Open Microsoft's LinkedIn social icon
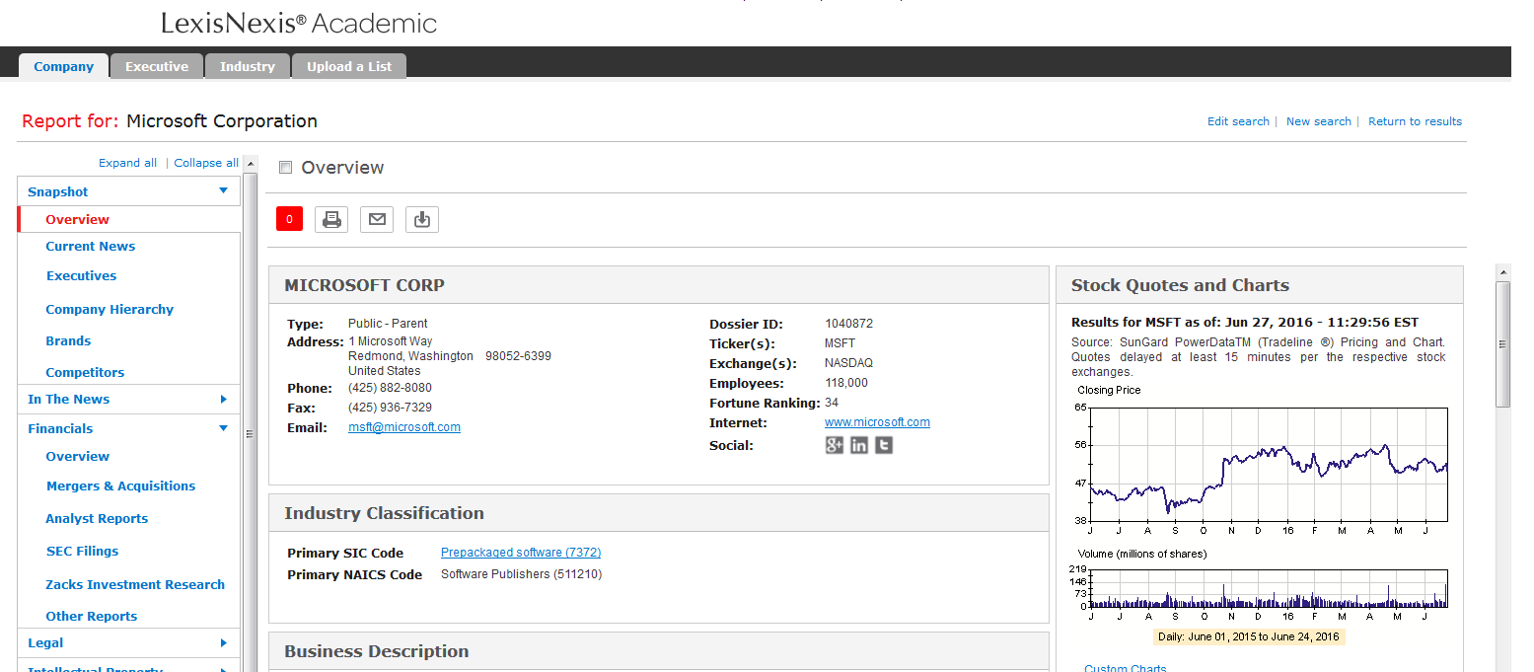The width and height of the screenshot is (1534, 672). (x=859, y=445)
